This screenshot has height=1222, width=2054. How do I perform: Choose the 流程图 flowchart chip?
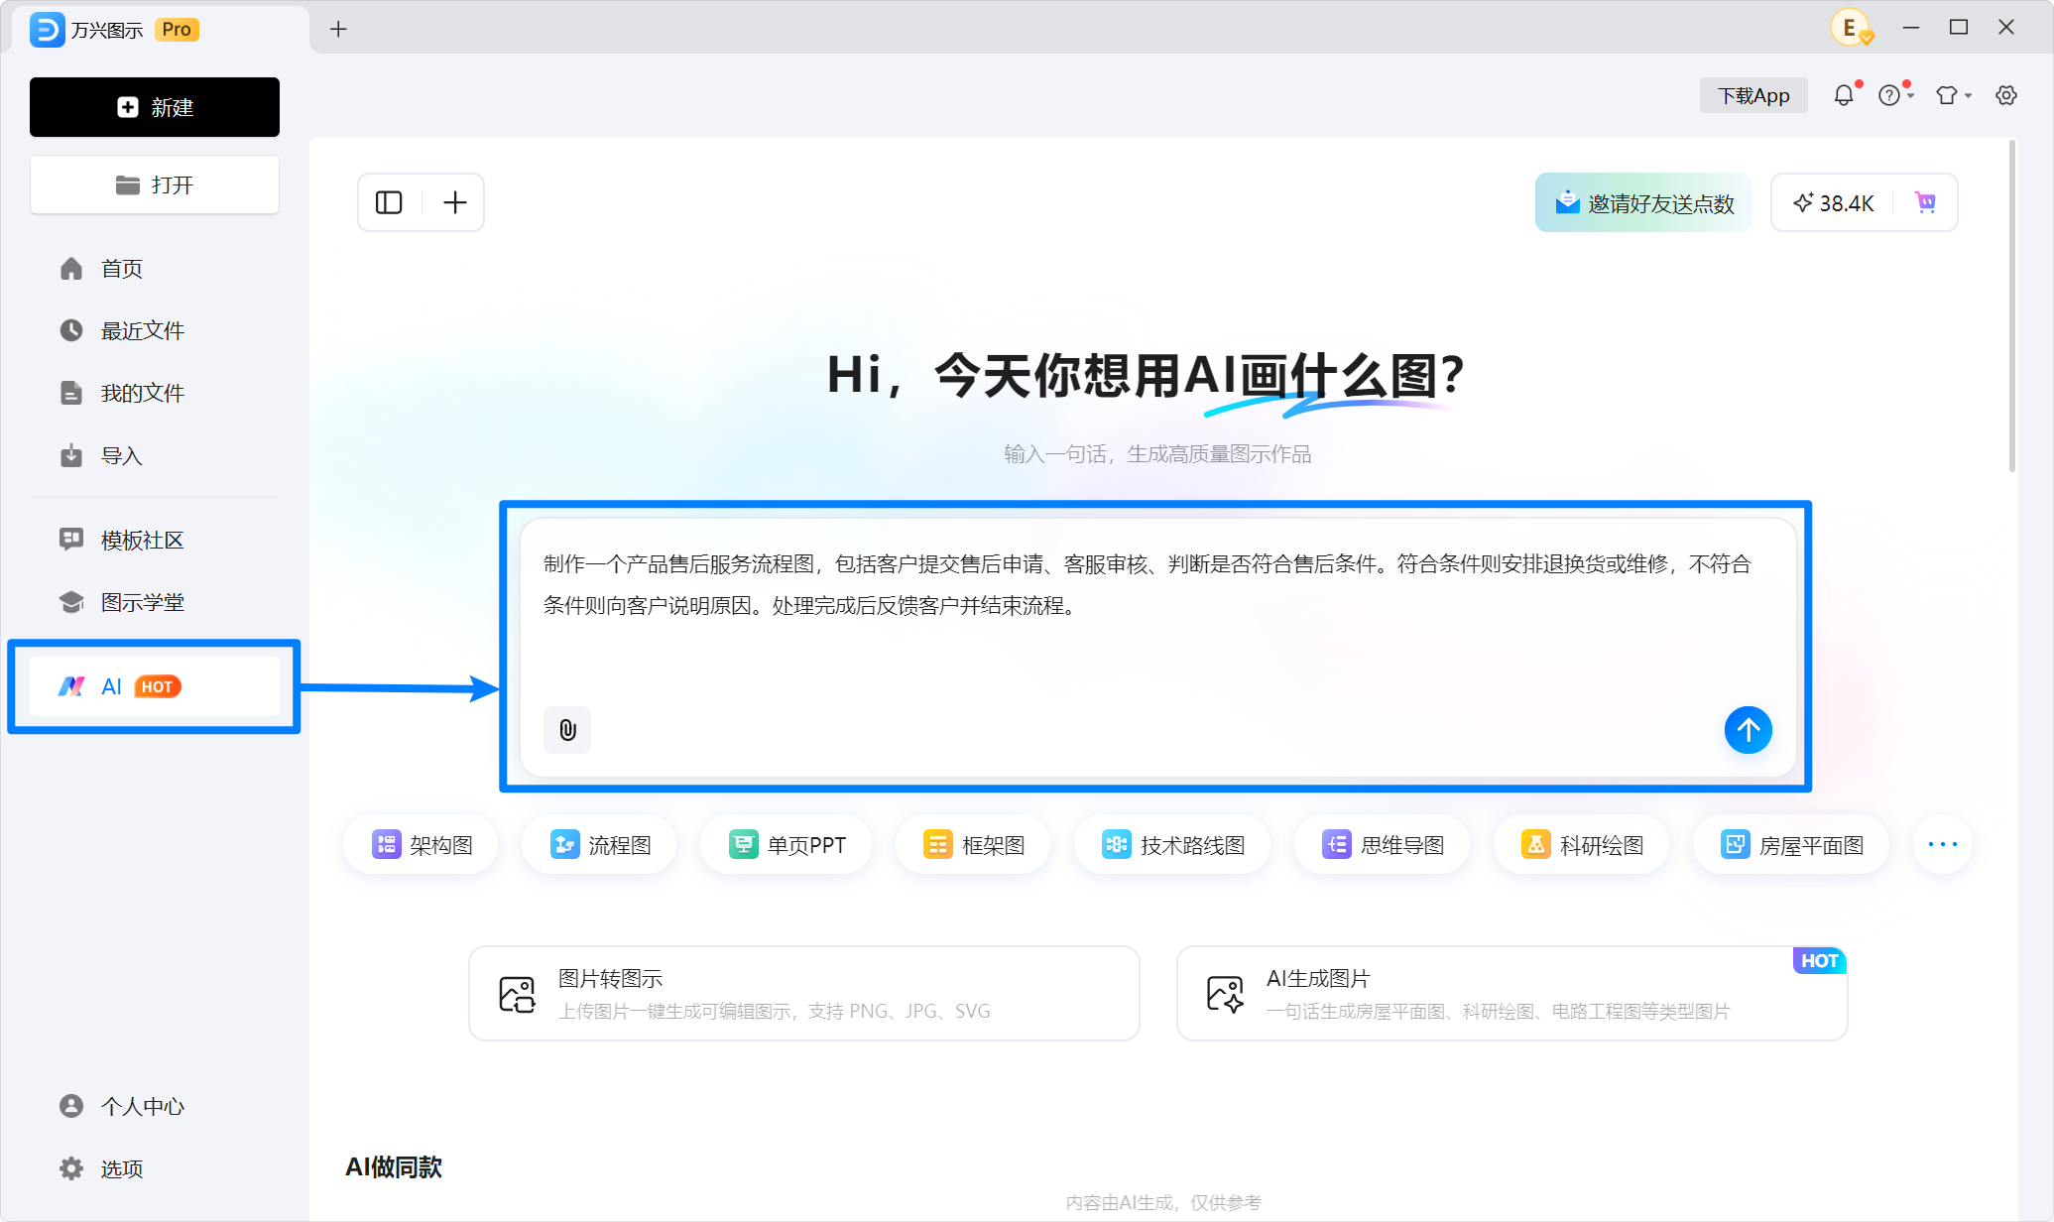pos(600,845)
